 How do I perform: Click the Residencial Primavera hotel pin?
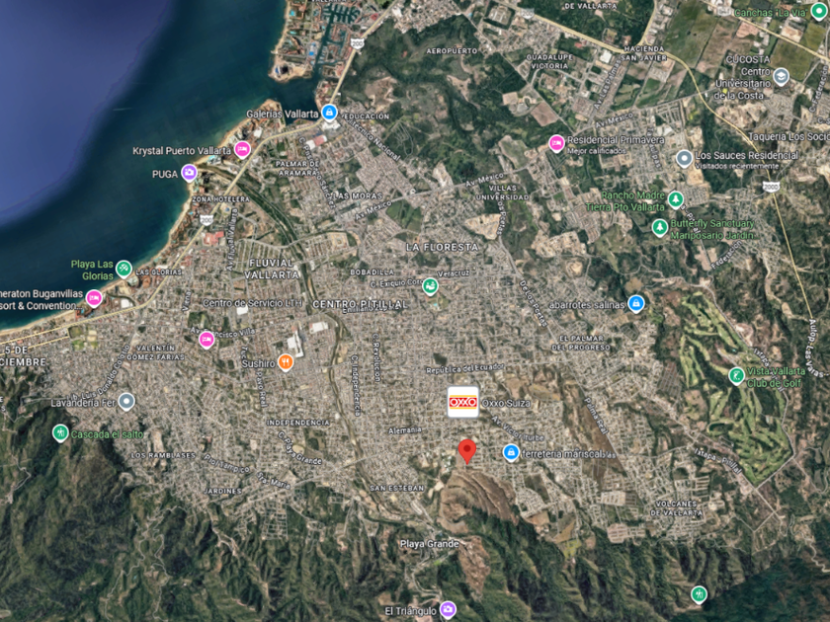click(x=555, y=143)
